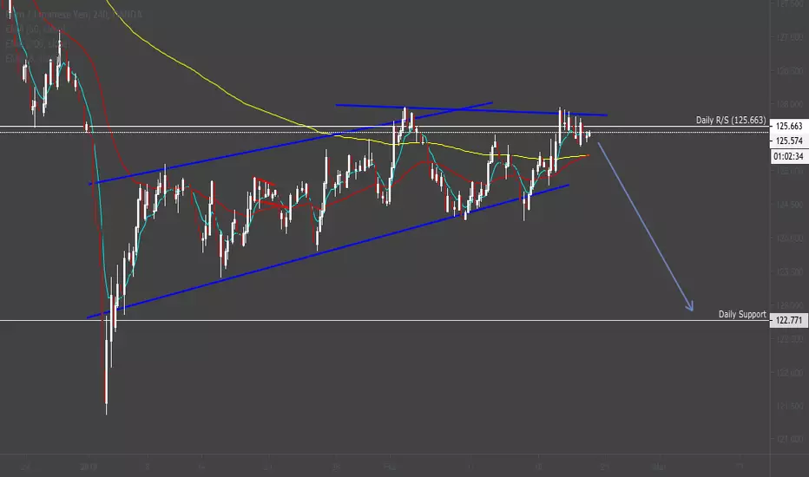Click the 121.500 price axis label

(789, 406)
